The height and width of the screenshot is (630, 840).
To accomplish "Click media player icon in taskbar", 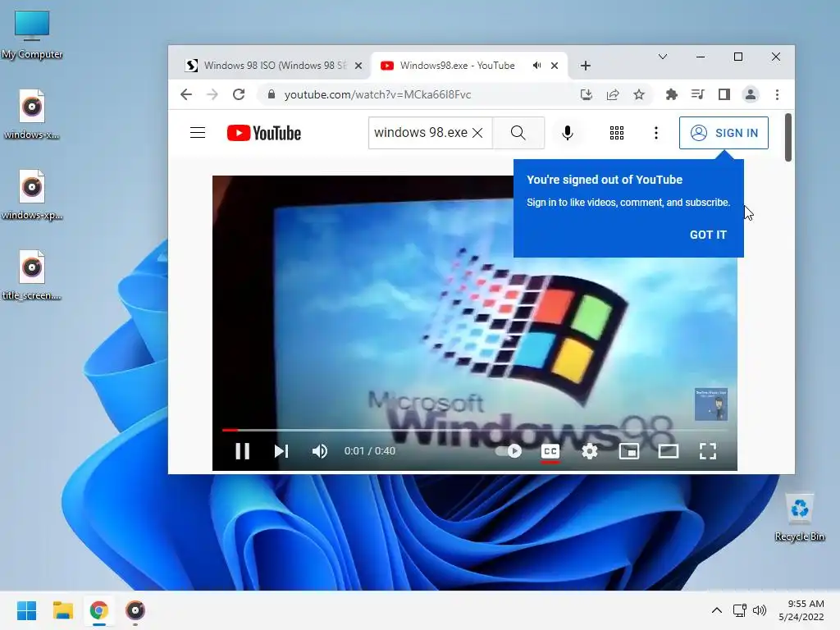I will pos(135,610).
